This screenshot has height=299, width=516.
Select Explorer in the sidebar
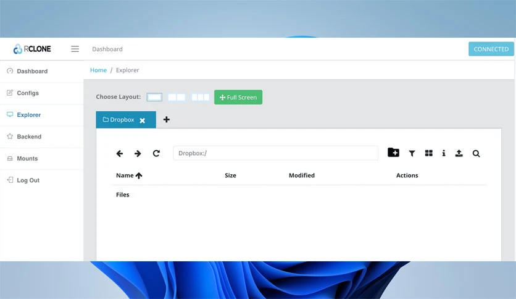tap(42, 114)
